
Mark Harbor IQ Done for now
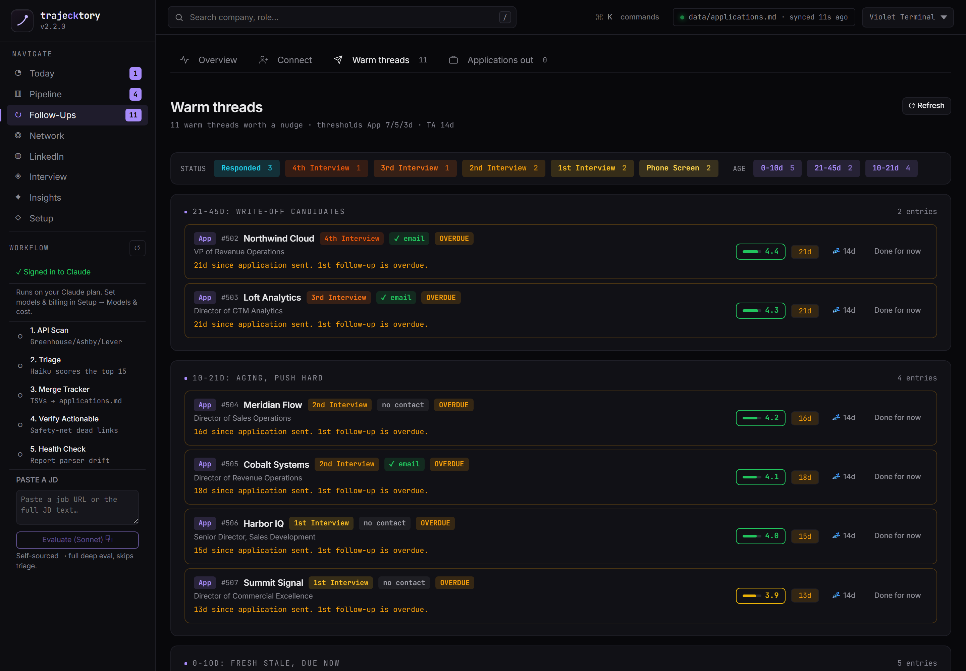(x=897, y=535)
